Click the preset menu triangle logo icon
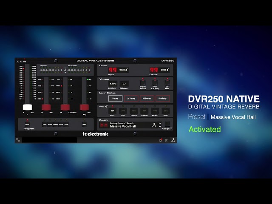Image resolution: width=272 pixels, height=204 pixels. point(154,125)
